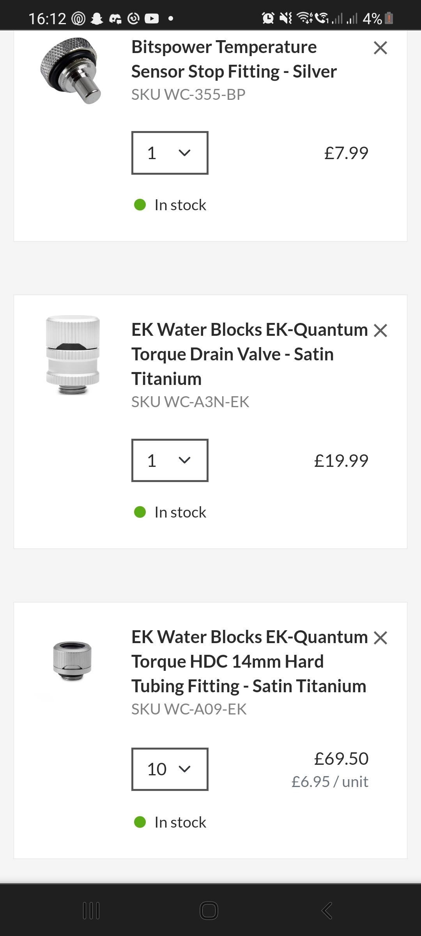Change quantity of HDC 14mm fitting

pyautogui.click(x=170, y=769)
